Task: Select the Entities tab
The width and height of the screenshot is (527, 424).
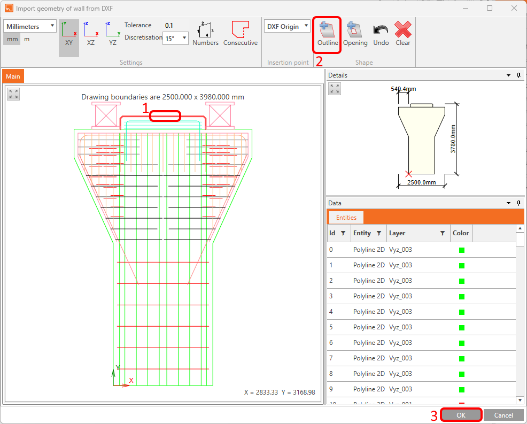Action: coord(346,217)
